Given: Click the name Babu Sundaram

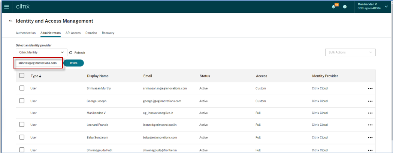Looking at the screenshot, I should (x=97, y=137).
